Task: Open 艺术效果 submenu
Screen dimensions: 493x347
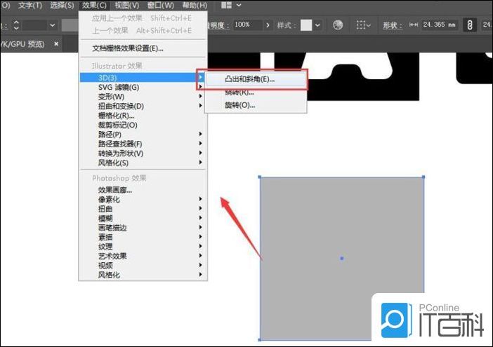Action: (x=143, y=256)
